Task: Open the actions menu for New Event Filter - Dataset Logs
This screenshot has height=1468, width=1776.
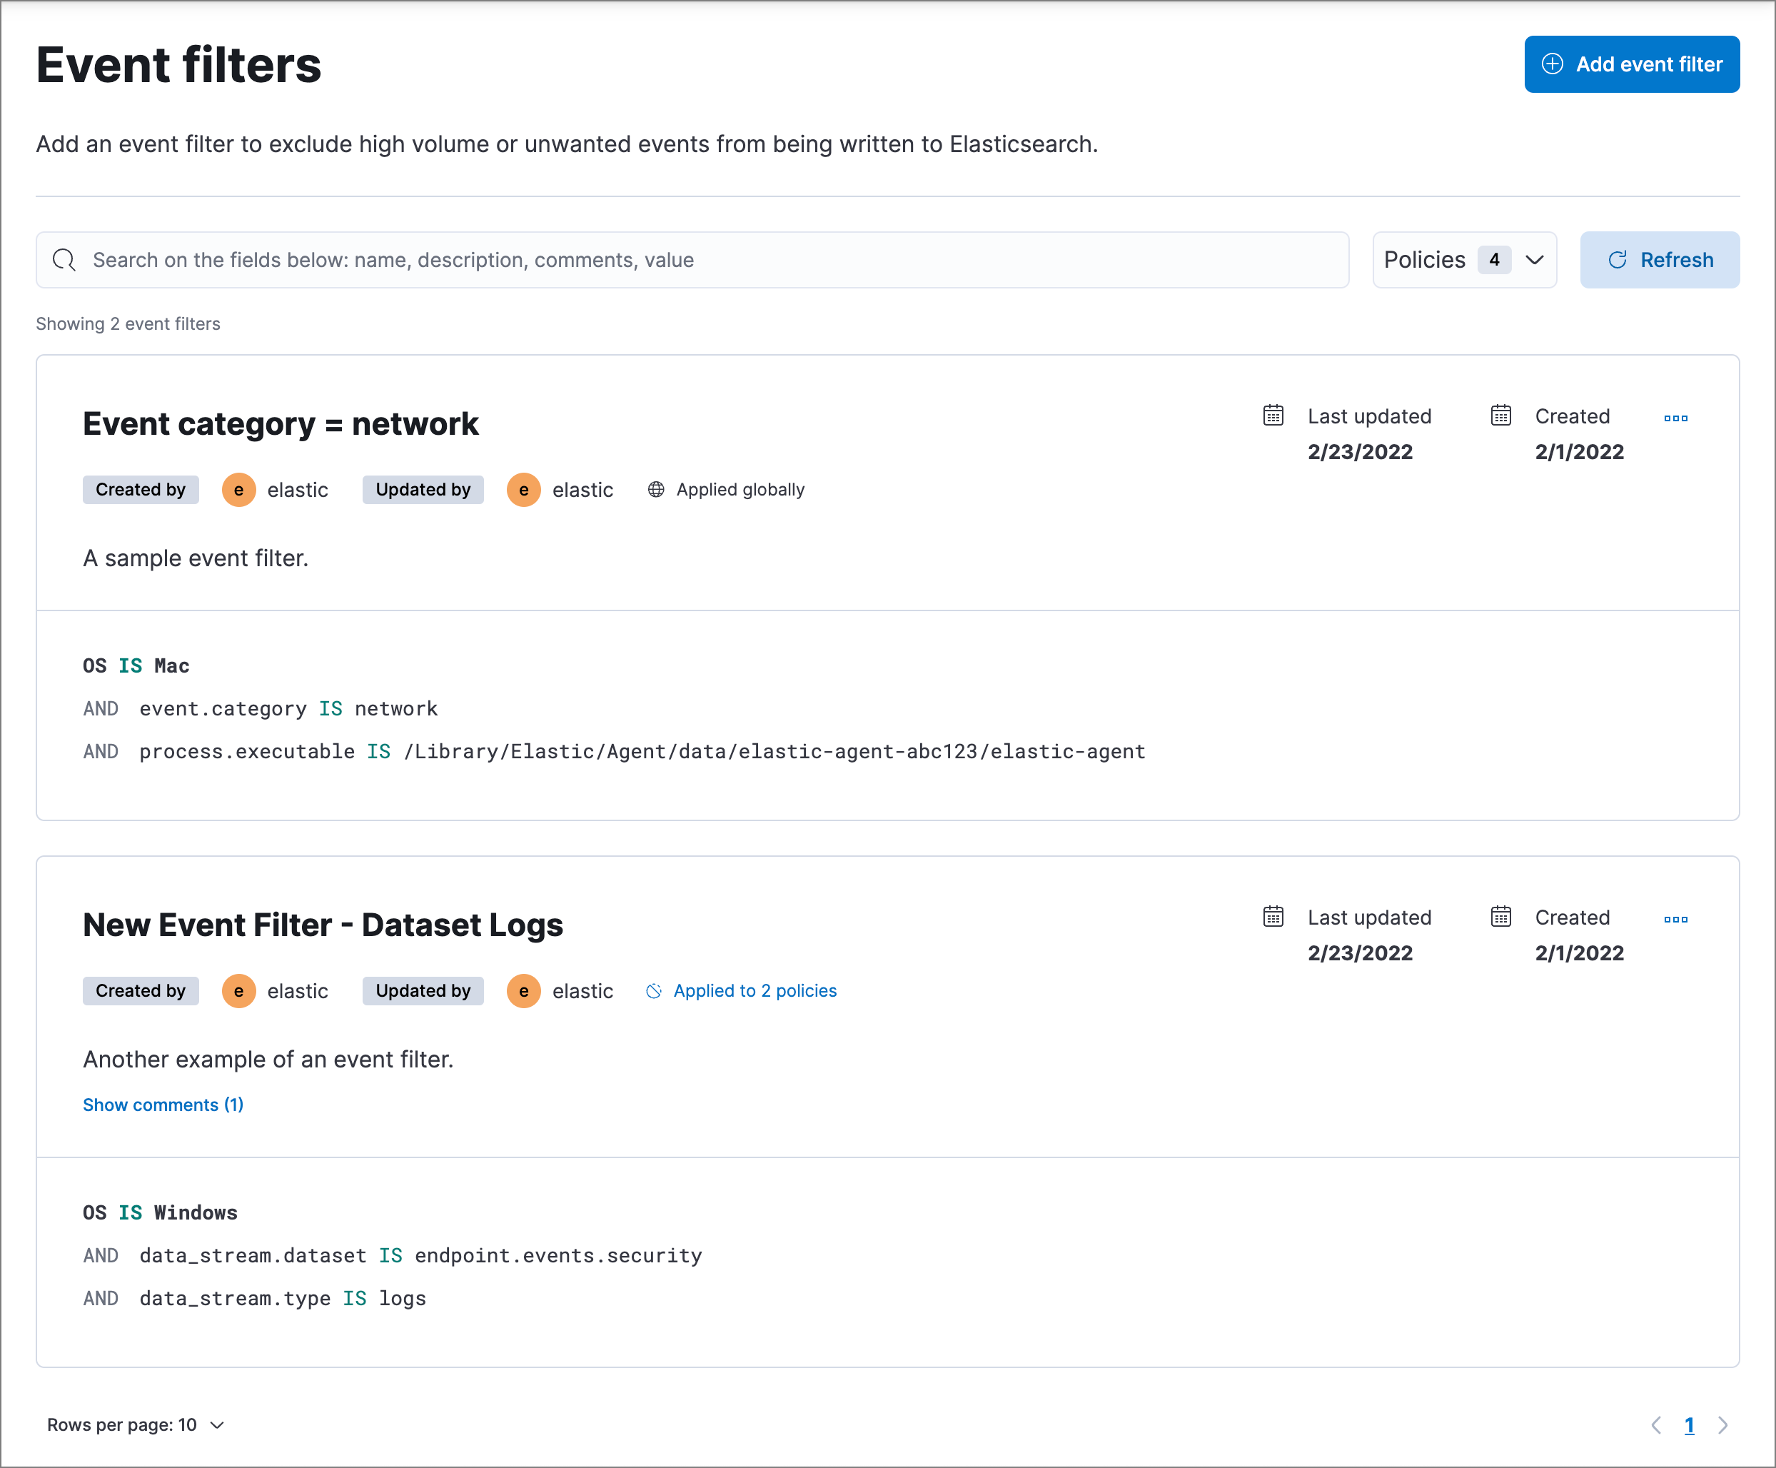Action: [1676, 919]
